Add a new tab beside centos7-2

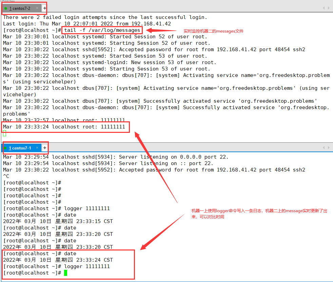[x=45, y=8]
